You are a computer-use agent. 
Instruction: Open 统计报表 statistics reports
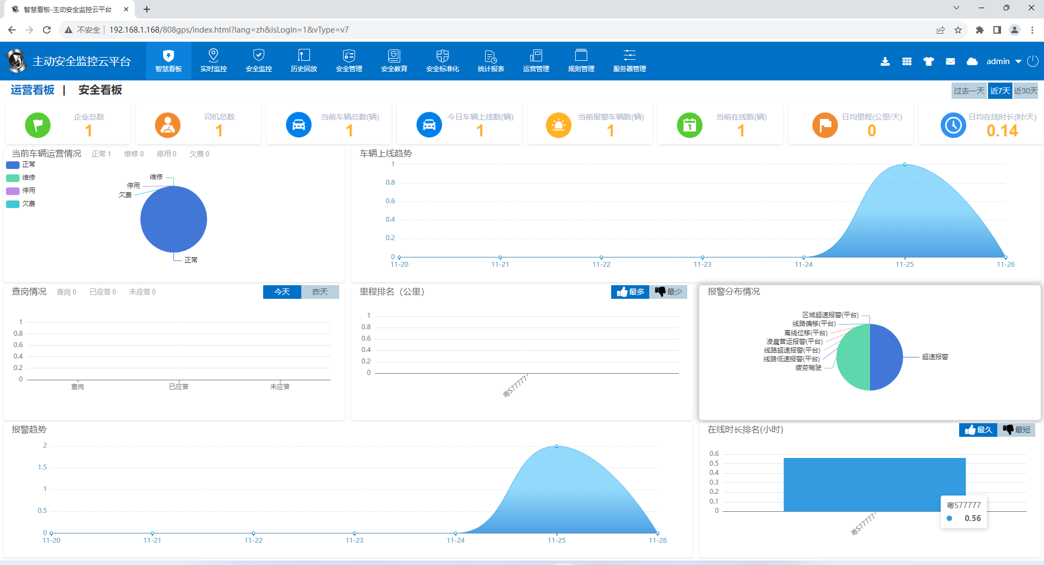(x=491, y=61)
